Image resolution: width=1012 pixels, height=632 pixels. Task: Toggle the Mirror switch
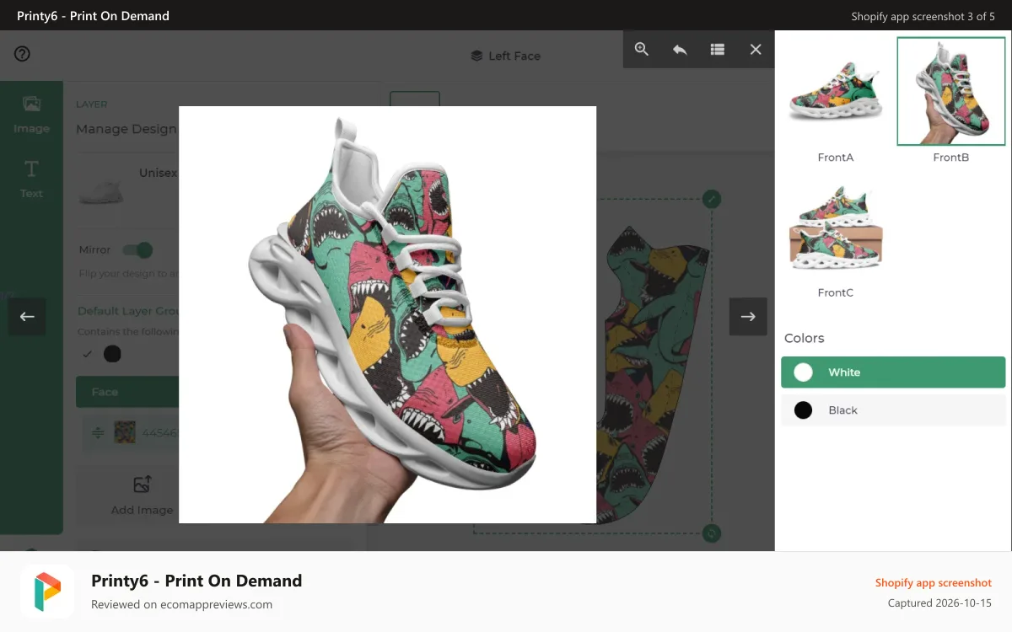[137, 249]
